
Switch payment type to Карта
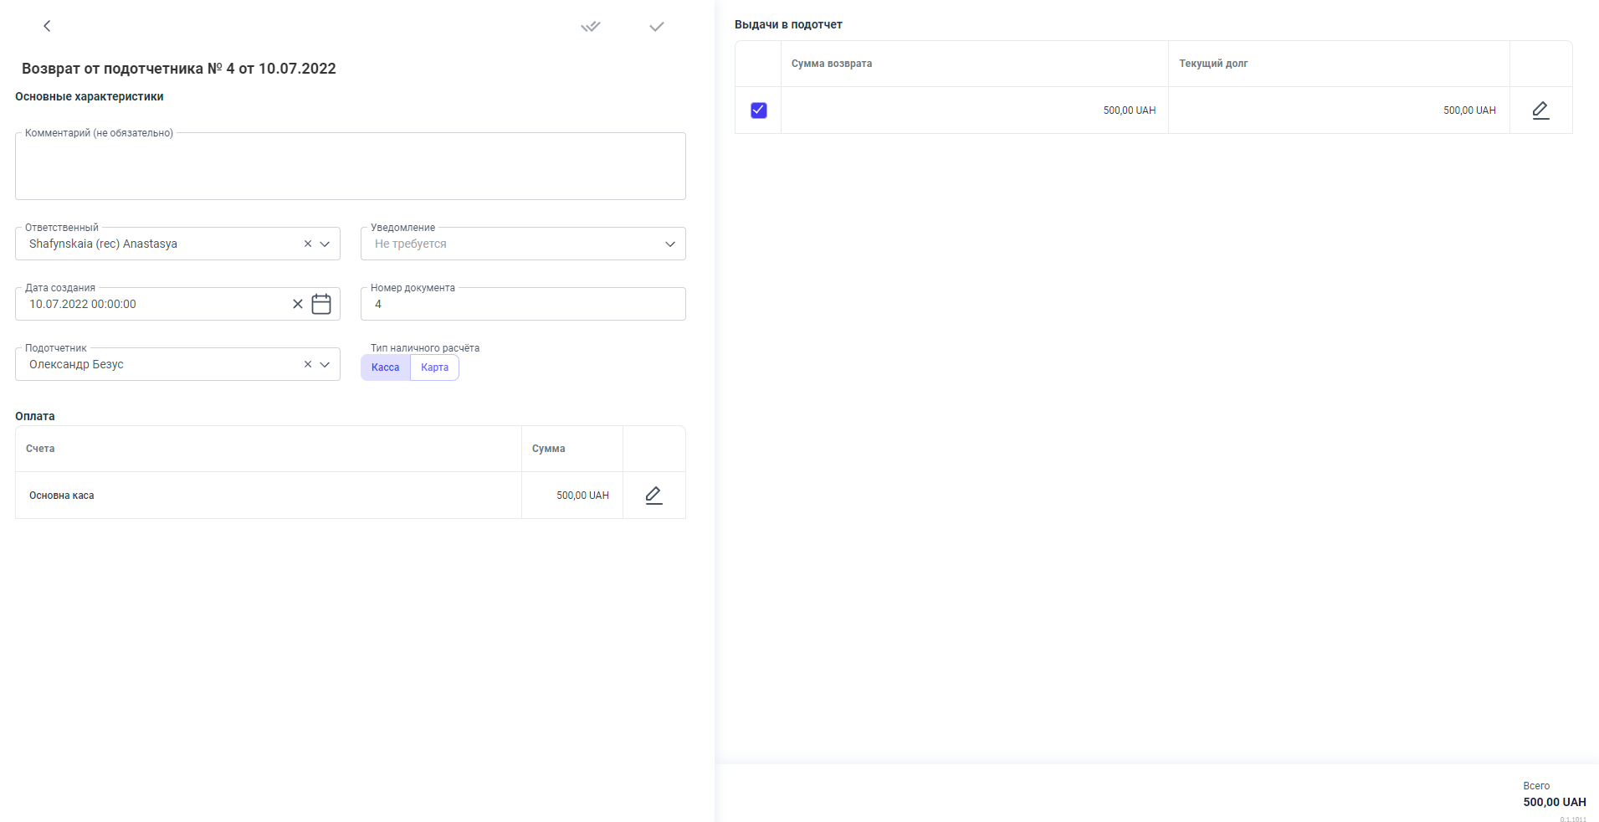coord(434,367)
